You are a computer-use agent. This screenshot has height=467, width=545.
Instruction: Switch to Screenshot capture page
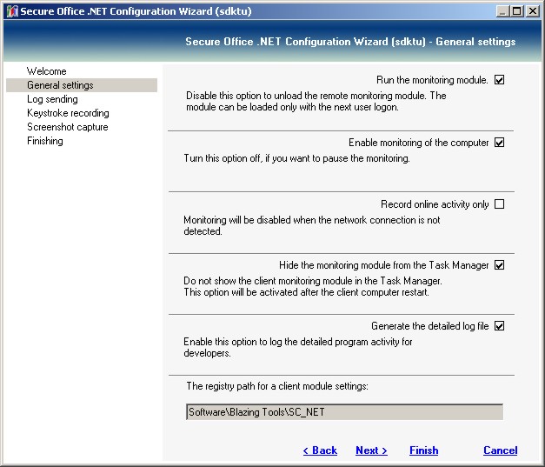[x=67, y=127]
